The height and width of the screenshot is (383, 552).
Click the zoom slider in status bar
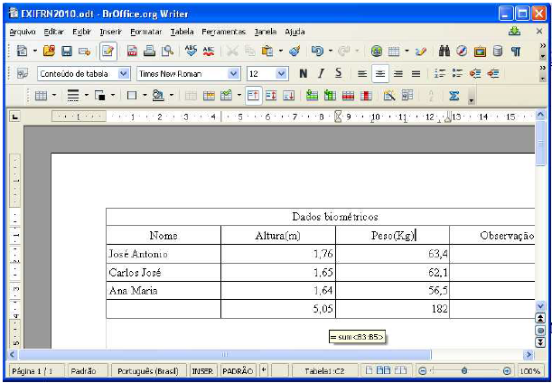click(x=463, y=370)
